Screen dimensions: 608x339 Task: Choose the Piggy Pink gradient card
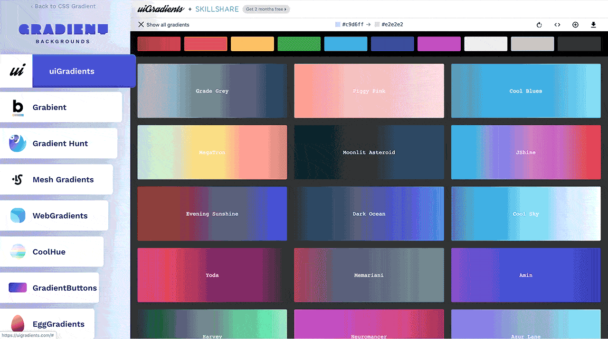[369, 91]
